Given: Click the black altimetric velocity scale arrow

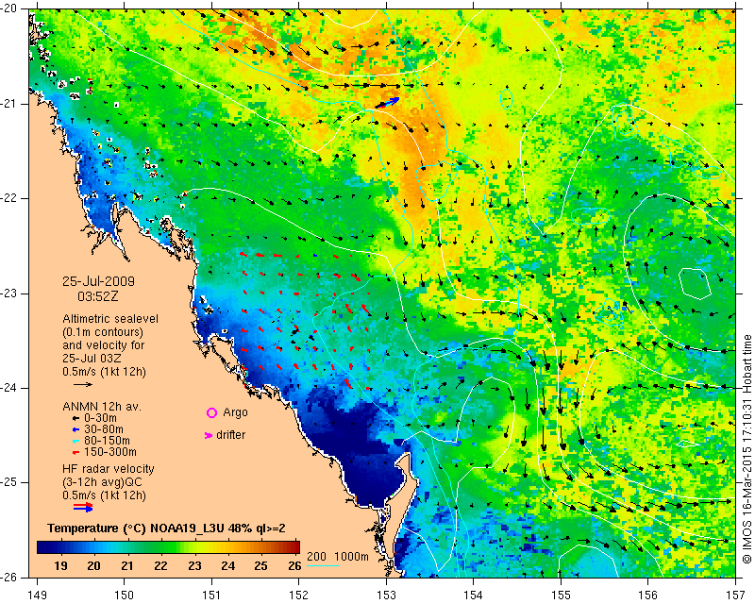Looking at the screenshot, I should (83, 384).
